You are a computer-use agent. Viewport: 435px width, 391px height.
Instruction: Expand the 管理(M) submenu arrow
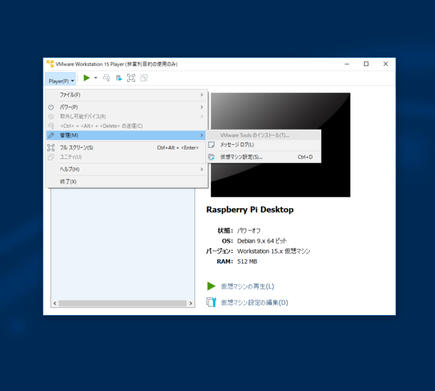[202, 135]
